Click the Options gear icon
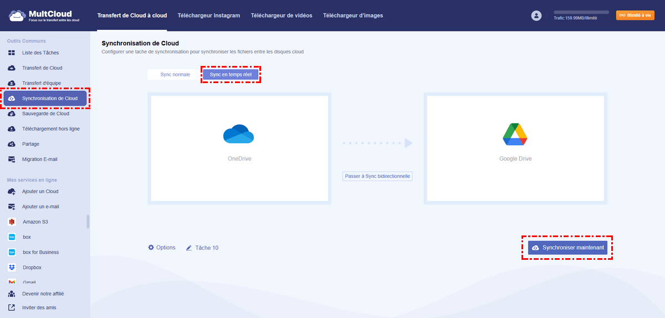665x318 pixels. click(x=151, y=248)
